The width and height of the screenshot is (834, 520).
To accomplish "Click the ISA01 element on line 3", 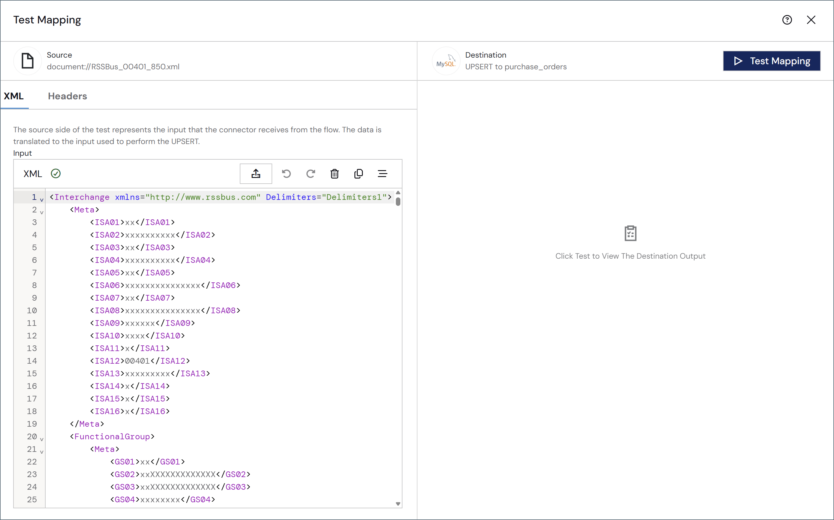I will (132, 222).
